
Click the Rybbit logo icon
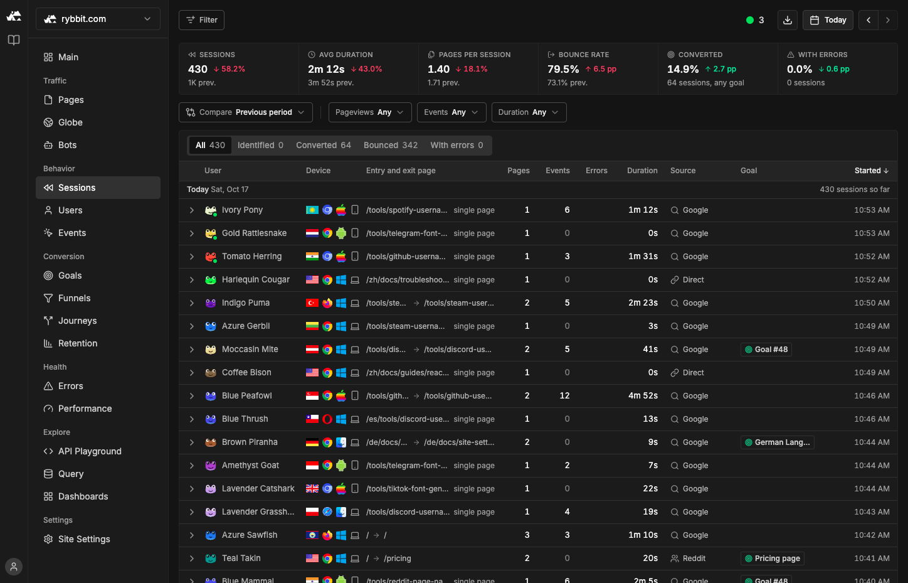click(14, 16)
